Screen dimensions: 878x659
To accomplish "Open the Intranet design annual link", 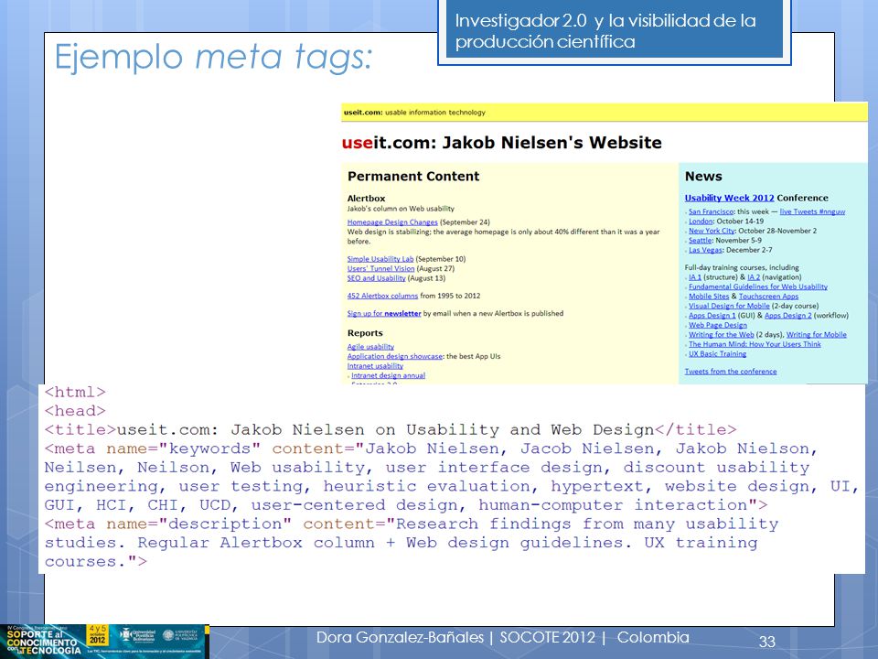I will tap(388, 375).
